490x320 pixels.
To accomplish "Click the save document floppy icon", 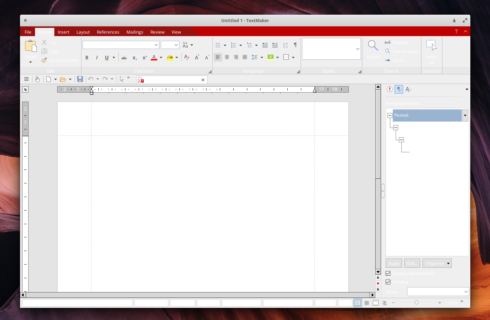I will point(80,79).
